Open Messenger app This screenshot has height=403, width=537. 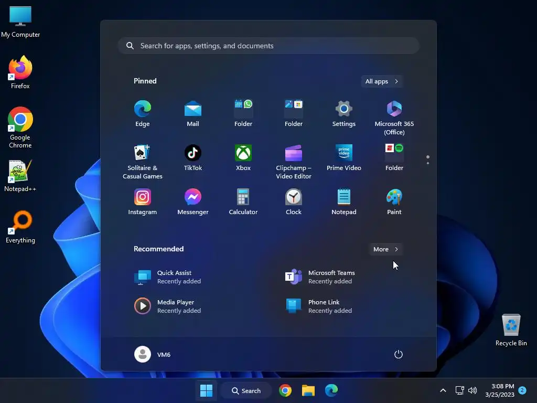coord(193,202)
